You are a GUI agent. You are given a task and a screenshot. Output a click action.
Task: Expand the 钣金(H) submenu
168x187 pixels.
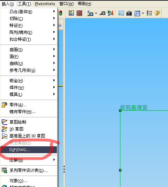[x=29, y=81]
